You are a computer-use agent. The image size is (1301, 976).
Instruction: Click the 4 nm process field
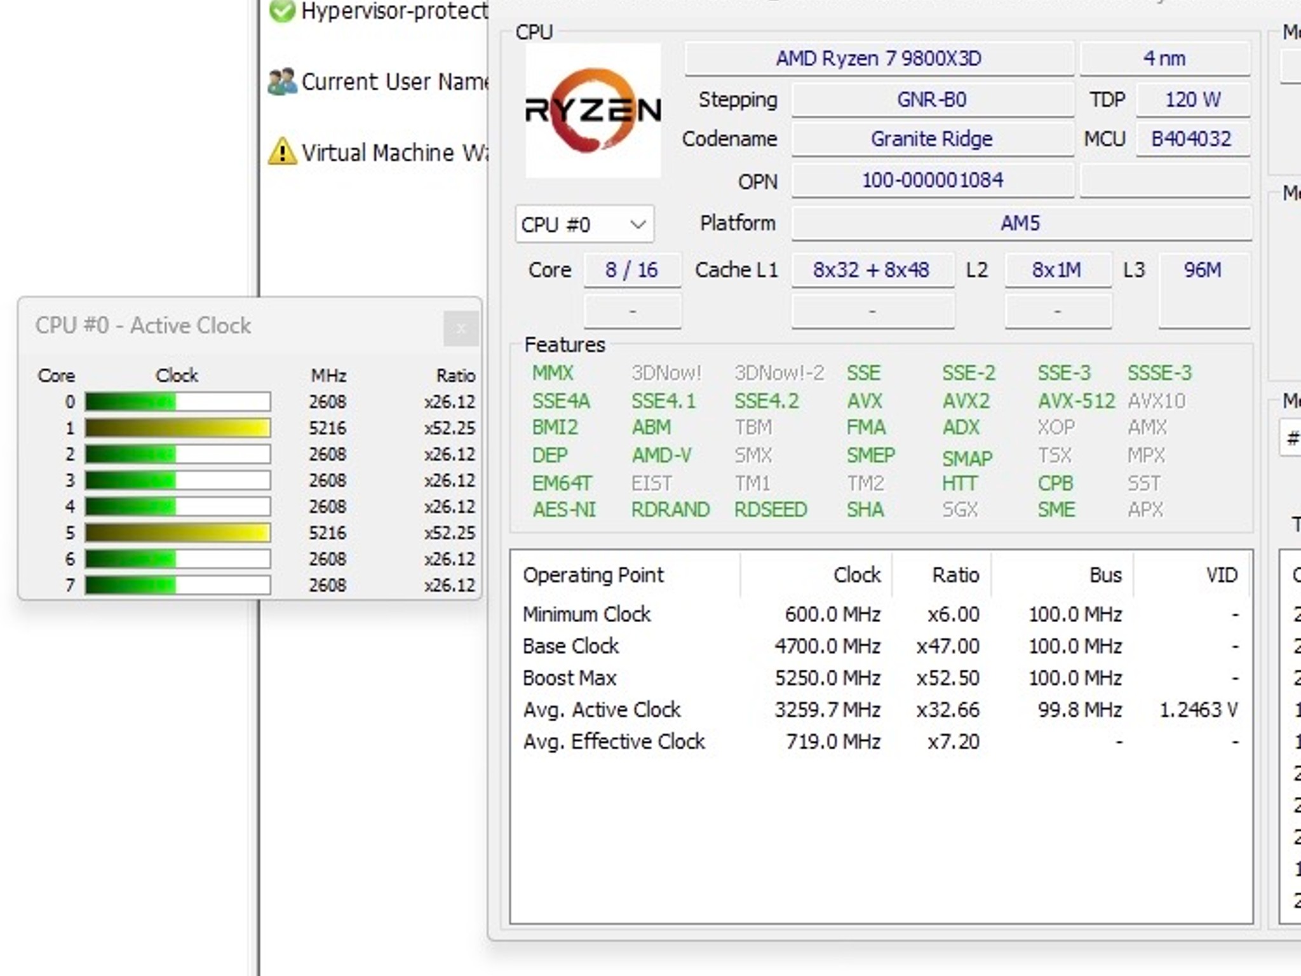[x=1165, y=58]
